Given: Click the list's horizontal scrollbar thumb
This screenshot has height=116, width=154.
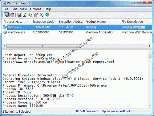Looking at the screenshot, I should 43,46.
